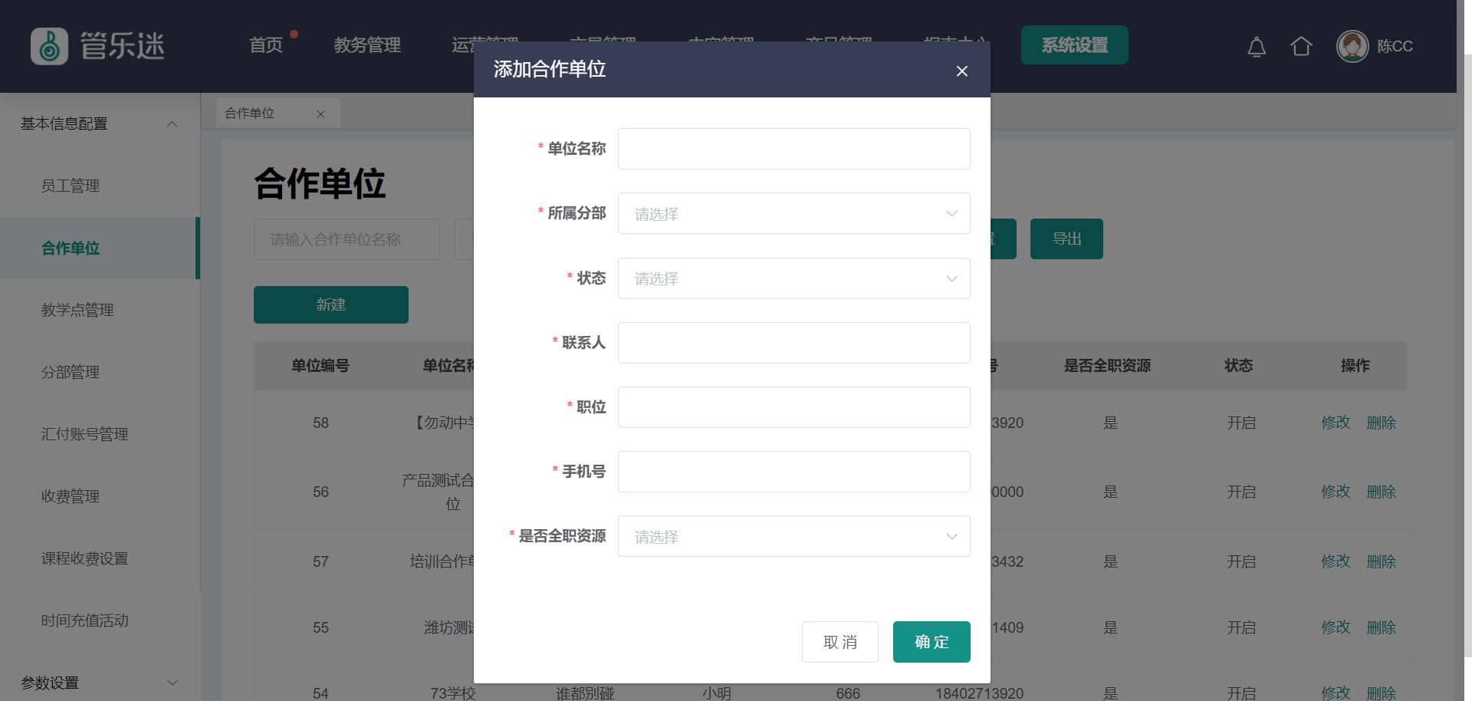
Task: Expand the 参数设置 section
Action: tap(172, 683)
